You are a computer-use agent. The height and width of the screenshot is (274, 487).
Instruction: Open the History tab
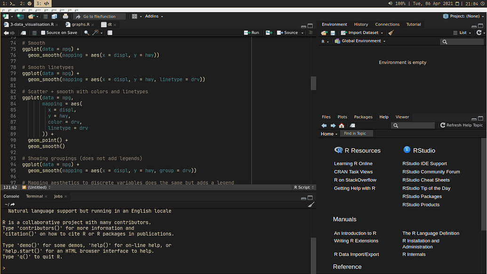(x=361, y=24)
